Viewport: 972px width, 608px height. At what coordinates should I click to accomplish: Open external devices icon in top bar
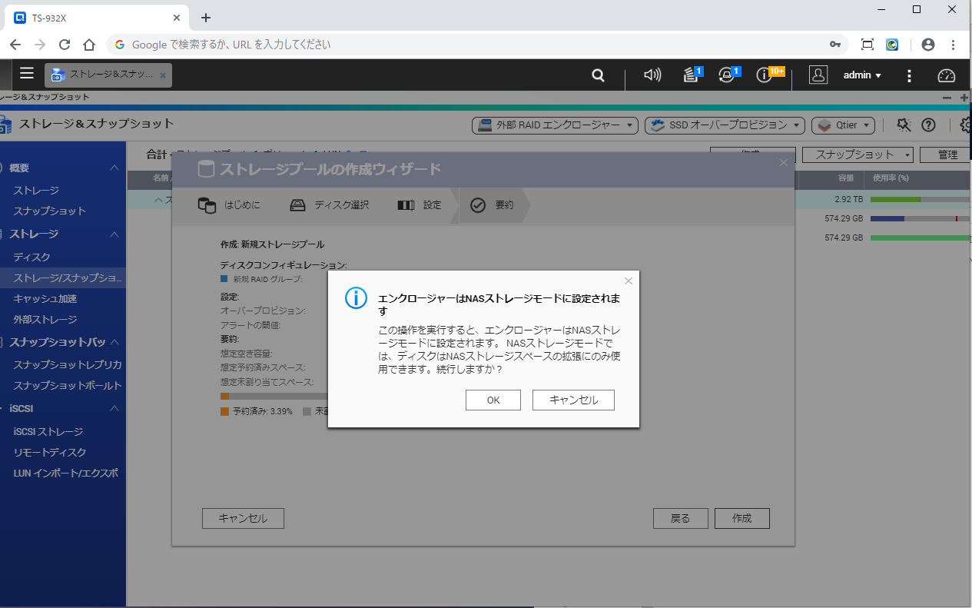[727, 75]
